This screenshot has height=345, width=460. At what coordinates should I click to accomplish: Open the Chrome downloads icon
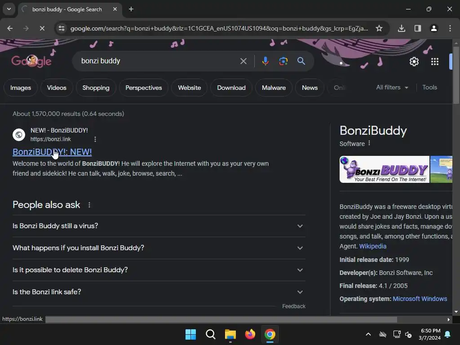coord(401,28)
